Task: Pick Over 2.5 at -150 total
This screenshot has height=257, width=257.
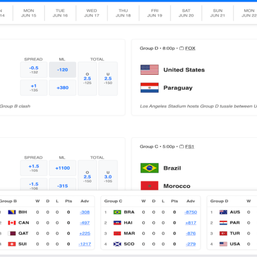Action: pyautogui.click(x=87, y=175)
